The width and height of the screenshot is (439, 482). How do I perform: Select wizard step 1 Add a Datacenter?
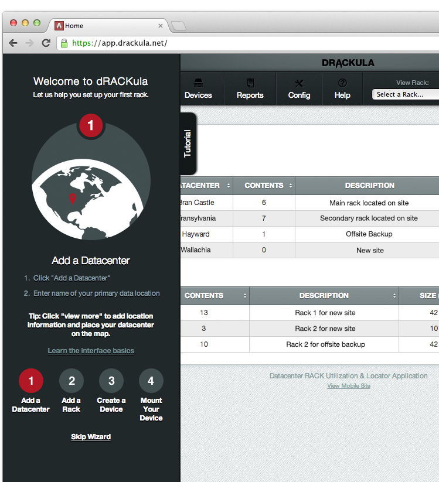click(x=31, y=381)
